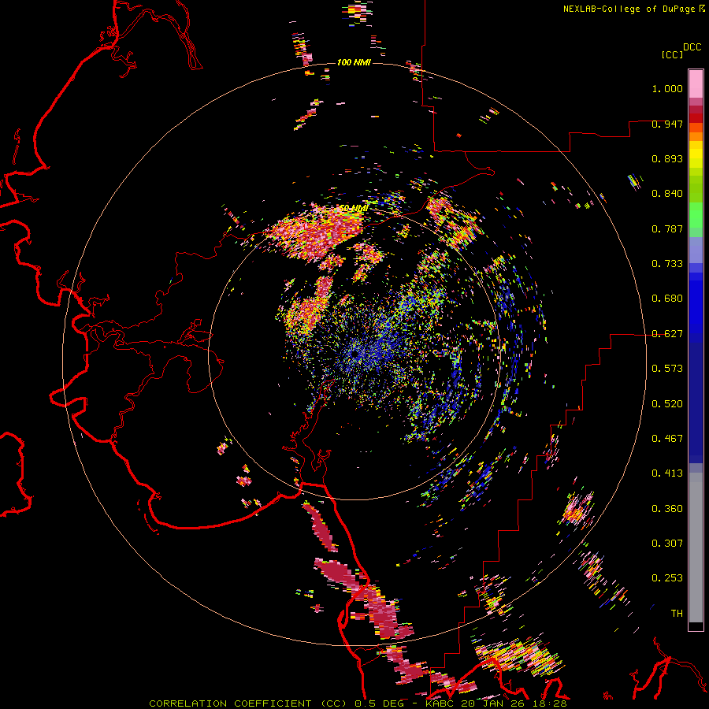Click the 0.307 scale value
This screenshot has width=709, height=709.
click(667, 544)
